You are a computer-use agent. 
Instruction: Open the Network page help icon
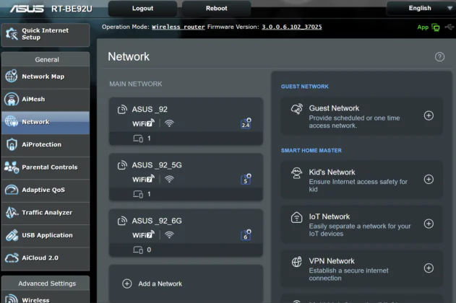439,56
